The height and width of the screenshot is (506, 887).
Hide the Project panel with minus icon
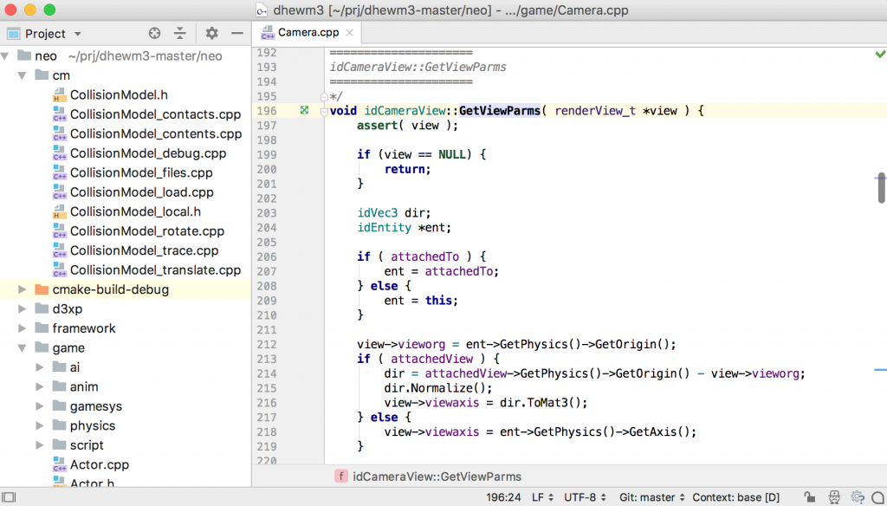point(236,33)
